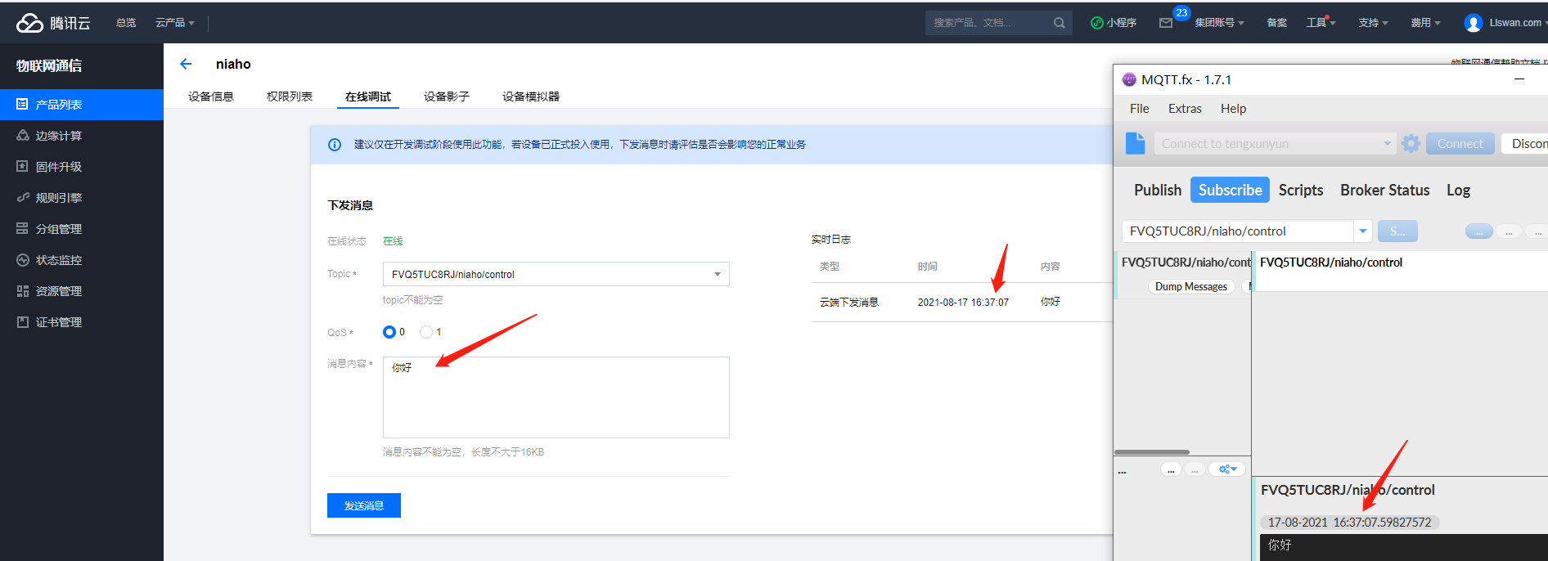The height and width of the screenshot is (561, 1548).
Task: Open the 集团账号 dropdown
Action: [1219, 23]
